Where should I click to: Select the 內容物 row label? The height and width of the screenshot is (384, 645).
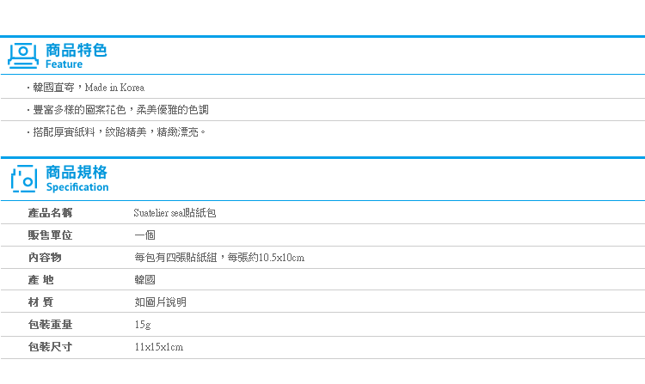[45, 258]
